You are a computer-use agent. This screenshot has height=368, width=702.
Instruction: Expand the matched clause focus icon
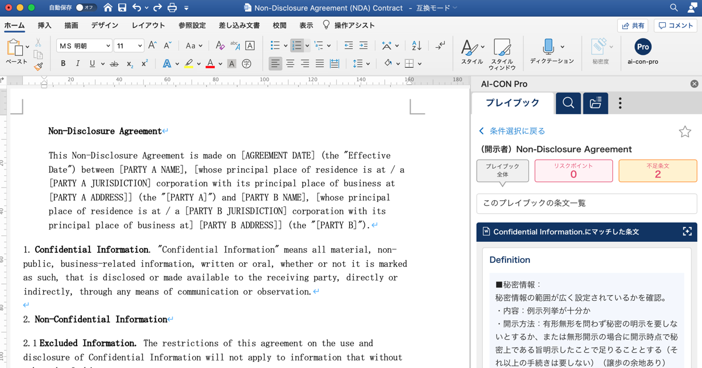(x=687, y=232)
